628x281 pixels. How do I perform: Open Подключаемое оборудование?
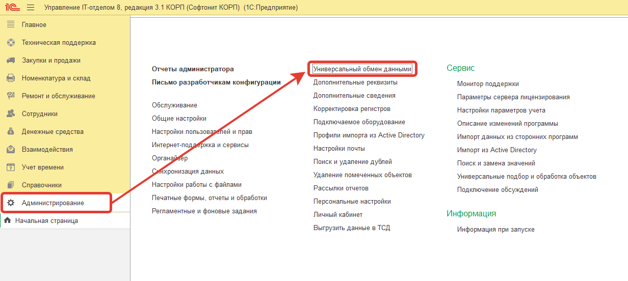[359, 122]
